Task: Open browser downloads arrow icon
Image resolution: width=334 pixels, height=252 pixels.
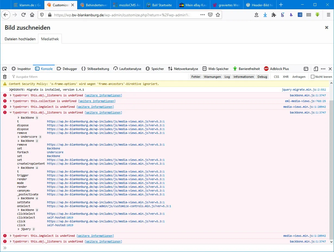Action: [265, 15]
